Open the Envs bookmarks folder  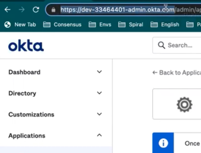point(100,24)
